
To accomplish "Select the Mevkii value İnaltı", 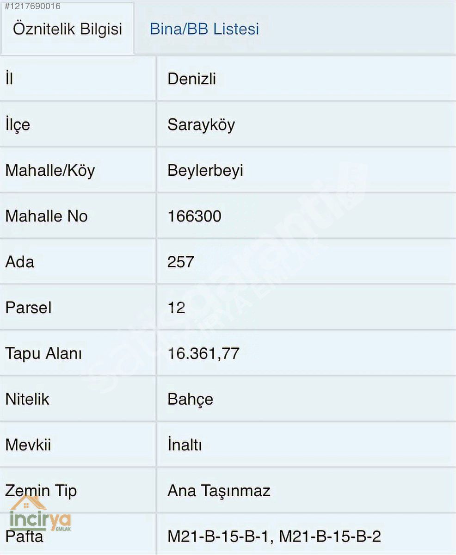I will point(185,445).
